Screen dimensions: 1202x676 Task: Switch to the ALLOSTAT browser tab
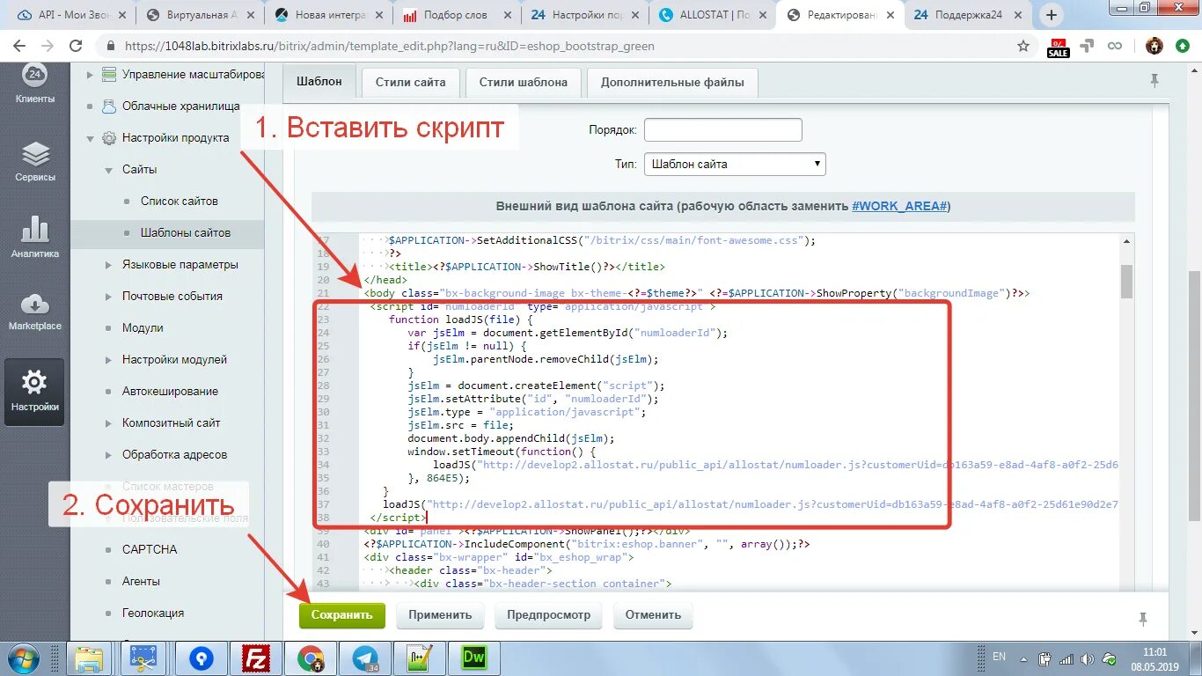pos(713,15)
